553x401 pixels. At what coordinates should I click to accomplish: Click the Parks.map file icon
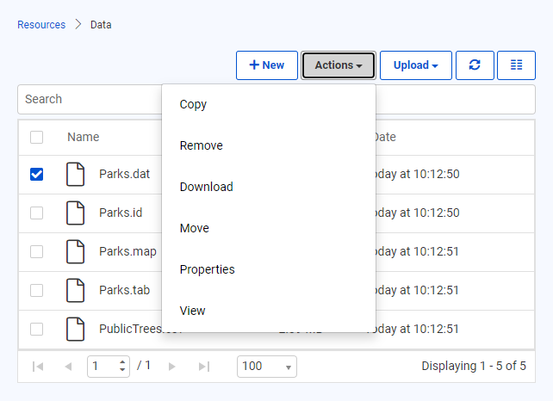pos(77,251)
